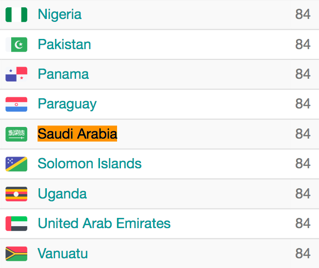Image resolution: width=319 pixels, height=268 pixels.
Task: Click the score 84 in Nigeria row
Action: (x=302, y=15)
